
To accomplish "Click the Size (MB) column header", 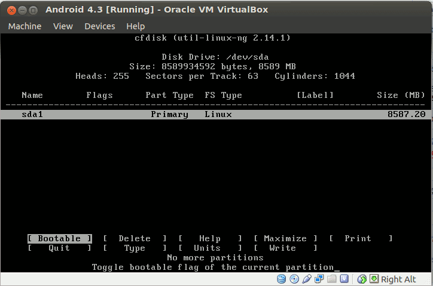I will pyautogui.click(x=401, y=95).
